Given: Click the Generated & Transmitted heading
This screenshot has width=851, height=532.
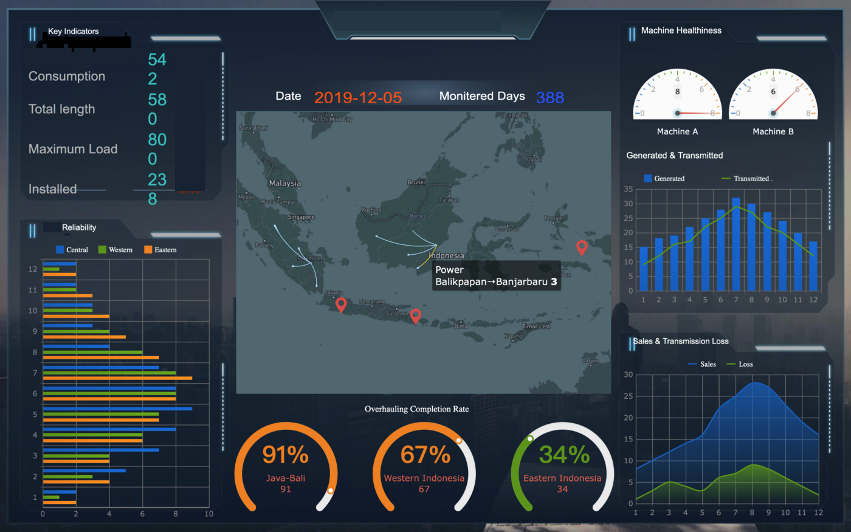Looking at the screenshot, I should click(x=675, y=156).
